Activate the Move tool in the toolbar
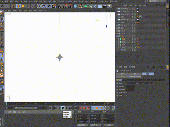The height and width of the screenshot is (127, 170). 18,6
